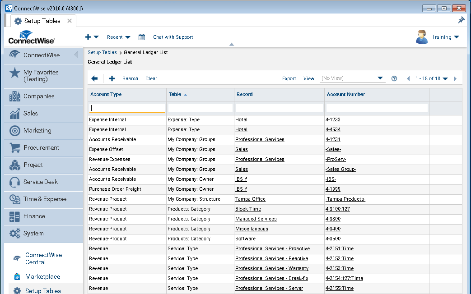Screen dimensions: 471x294
Task: Expand the Recent dropdown
Action: (119, 37)
